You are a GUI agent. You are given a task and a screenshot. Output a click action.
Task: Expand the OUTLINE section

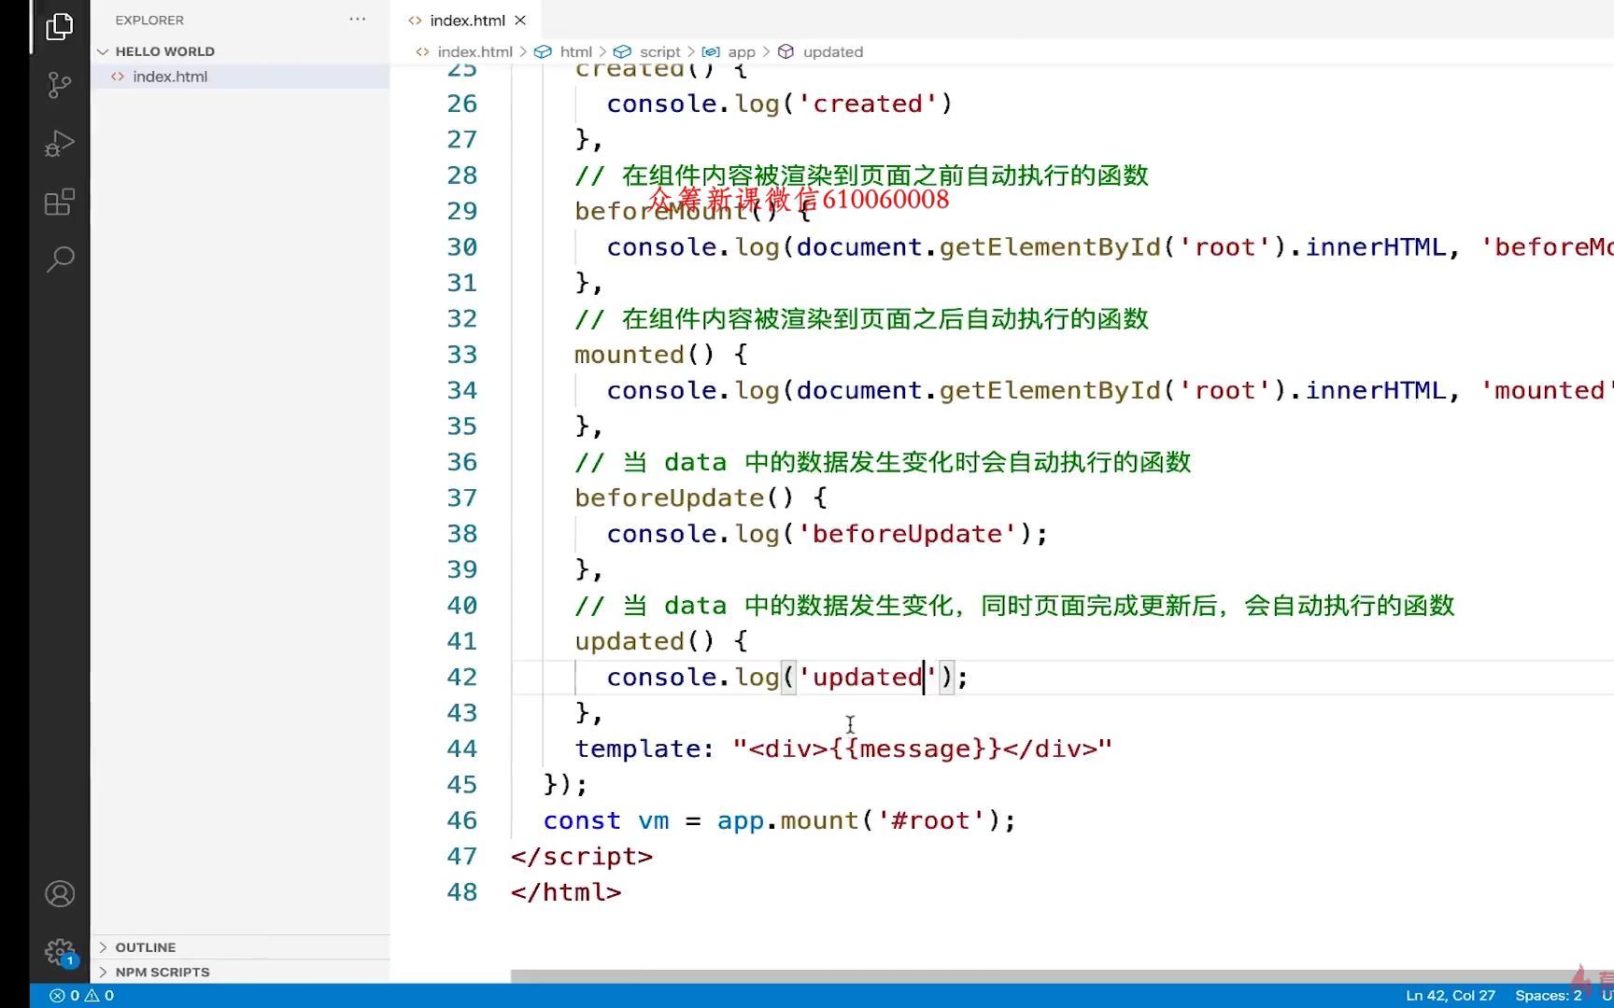(146, 946)
